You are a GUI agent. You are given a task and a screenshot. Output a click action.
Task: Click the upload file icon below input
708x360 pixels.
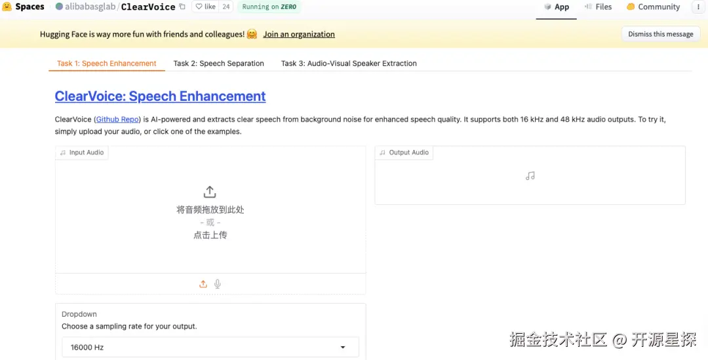pyautogui.click(x=203, y=284)
